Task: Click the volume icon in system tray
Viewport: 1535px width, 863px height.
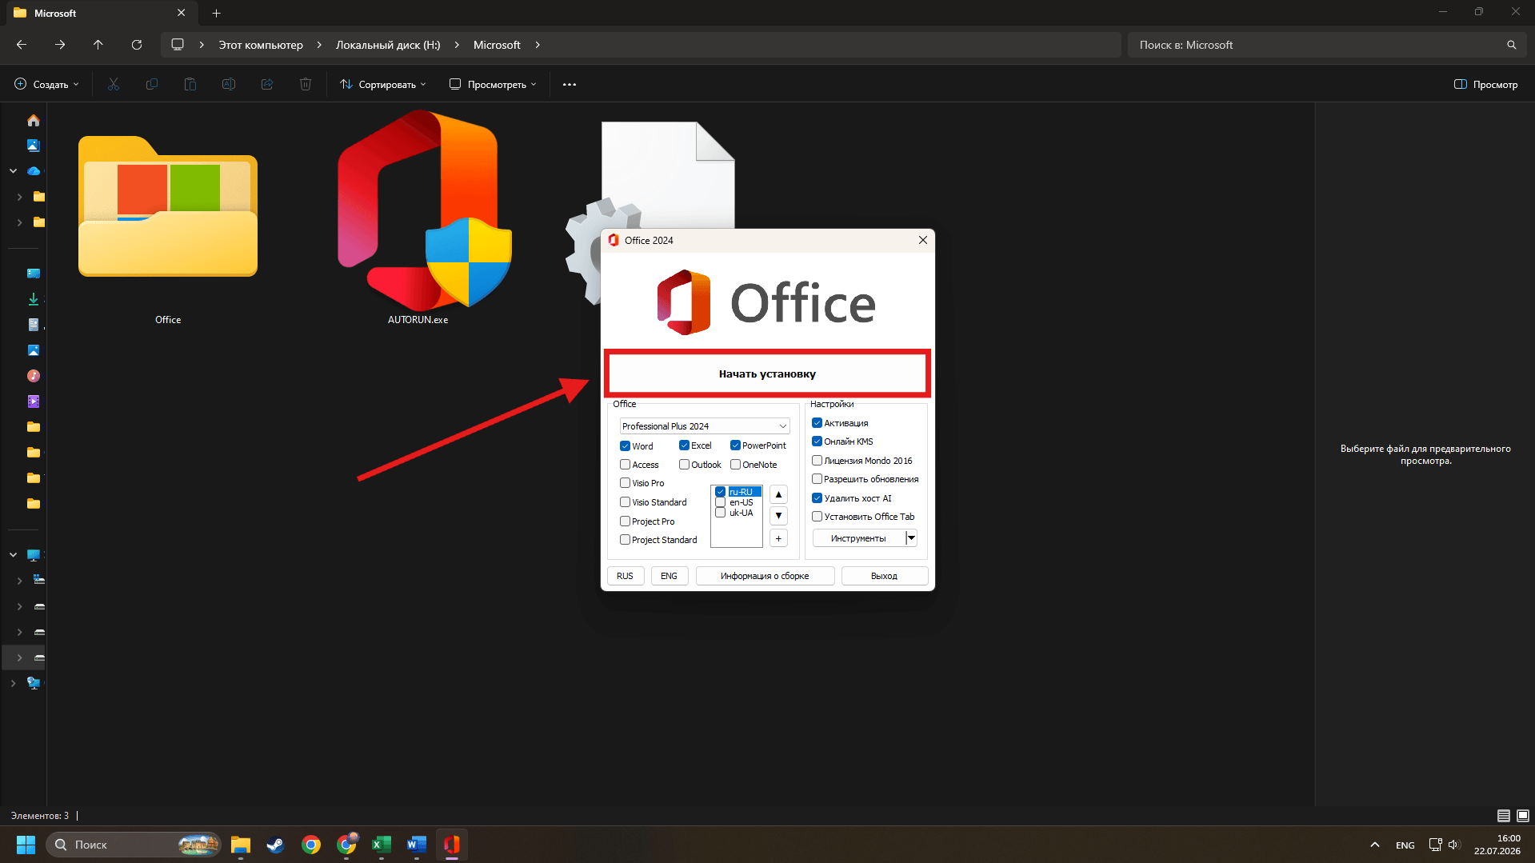Action: pyautogui.click(x=1454, y=845)
